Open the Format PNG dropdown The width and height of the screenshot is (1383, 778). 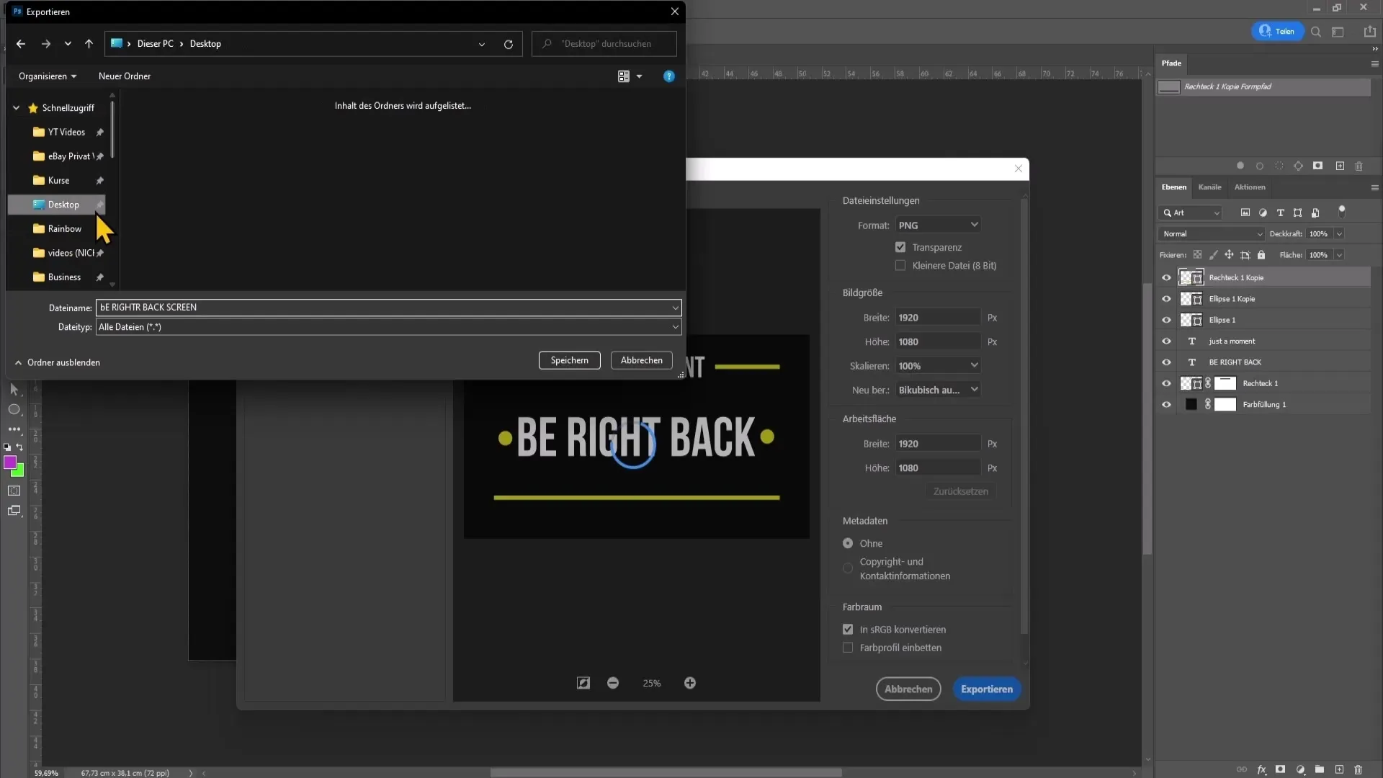(x=938, y=225)
